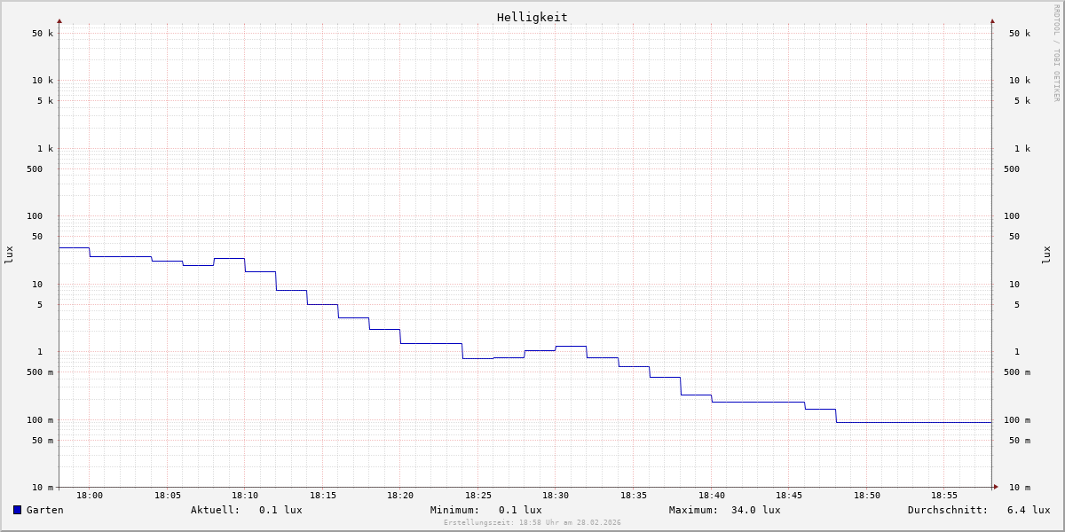The height and width of the screenshot is (532, 1065).
Task: Click the left axis 50 k label
Action: point(43,34)
